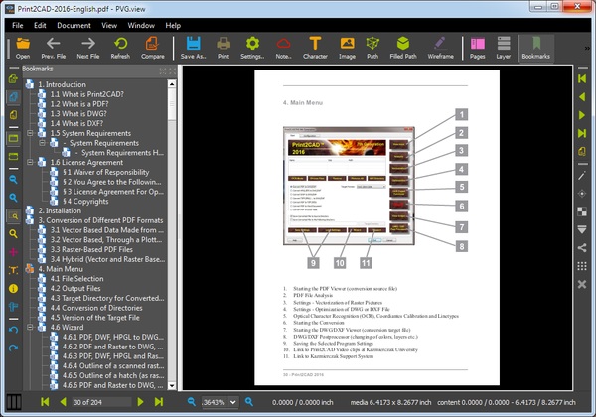Jump to the last page using navigation arrow

157,402
